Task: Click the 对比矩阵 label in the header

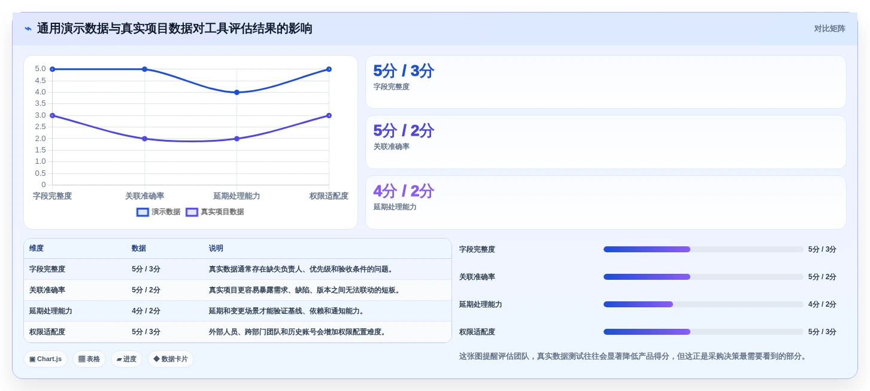Action: click(829, 29)
